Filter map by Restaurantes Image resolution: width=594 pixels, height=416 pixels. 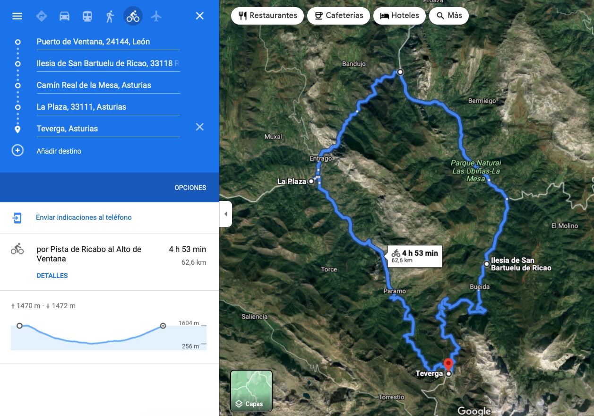267,16
